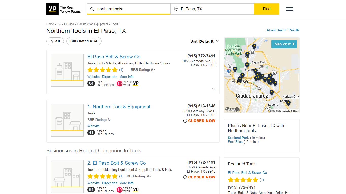Open (1) review count in ad listing
The image size is (346, 194).
[121, 70]
